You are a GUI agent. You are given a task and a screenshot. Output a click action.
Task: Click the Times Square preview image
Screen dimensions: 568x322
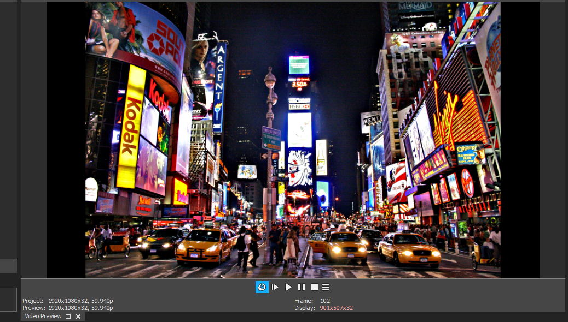pos(293,140)
